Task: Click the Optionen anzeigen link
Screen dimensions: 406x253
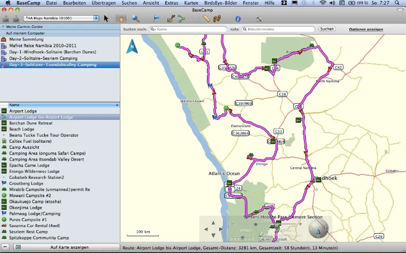Action: coord(366,29)
